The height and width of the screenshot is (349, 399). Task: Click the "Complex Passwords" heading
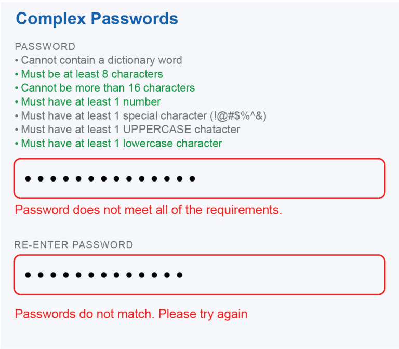(x=97, y=19)
